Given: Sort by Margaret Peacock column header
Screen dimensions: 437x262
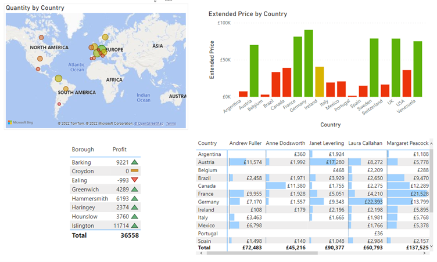Looking at the screenshot, I should click(x=407, y=143).
